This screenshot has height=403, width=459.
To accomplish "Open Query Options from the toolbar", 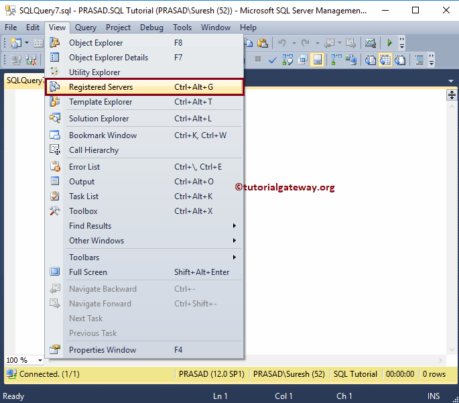I will (302, 60).
